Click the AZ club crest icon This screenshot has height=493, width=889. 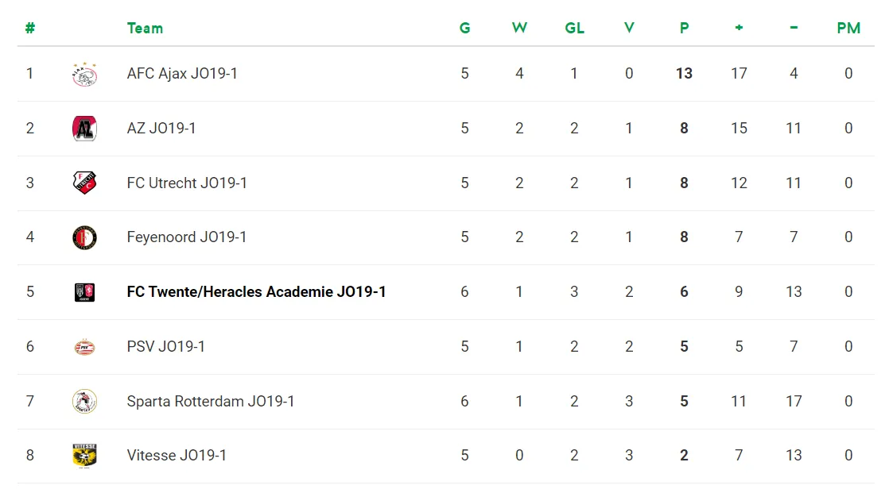click(x=84, y=129)
